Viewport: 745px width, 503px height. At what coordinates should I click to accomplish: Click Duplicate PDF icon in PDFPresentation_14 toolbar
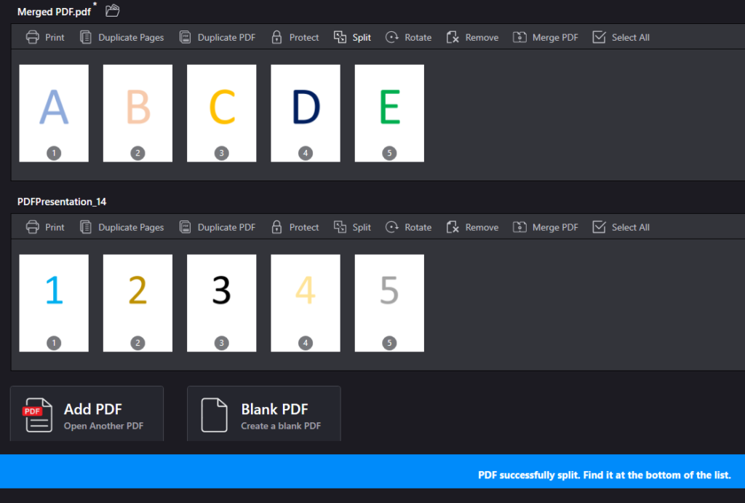(185, 227)
